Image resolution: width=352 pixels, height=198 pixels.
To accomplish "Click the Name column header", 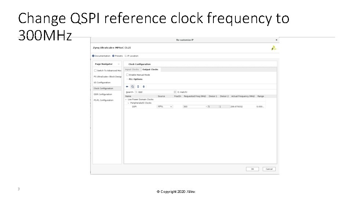I will [x=128, y=96].
